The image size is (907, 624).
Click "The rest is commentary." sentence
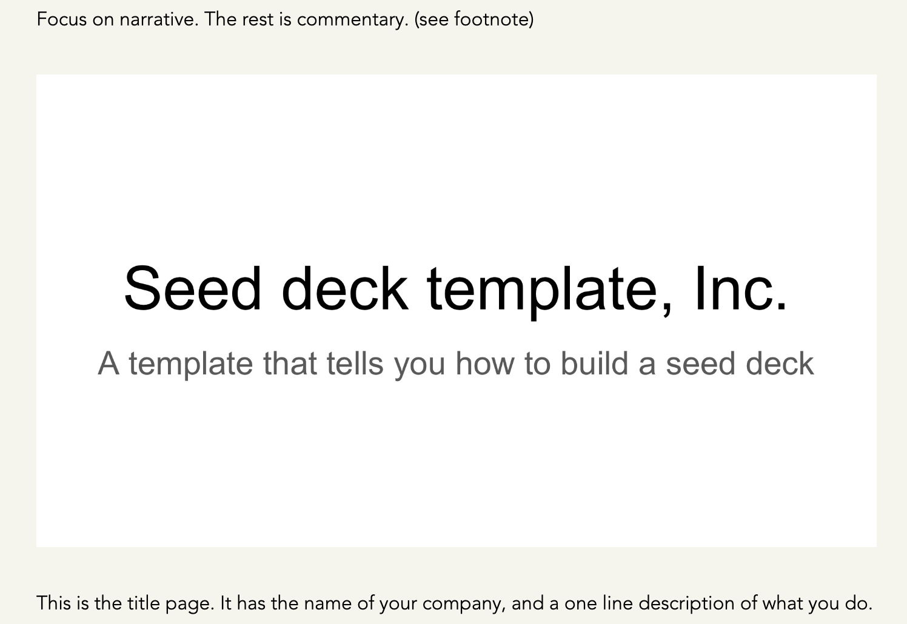pyautogui.click(x=306, y=19)
